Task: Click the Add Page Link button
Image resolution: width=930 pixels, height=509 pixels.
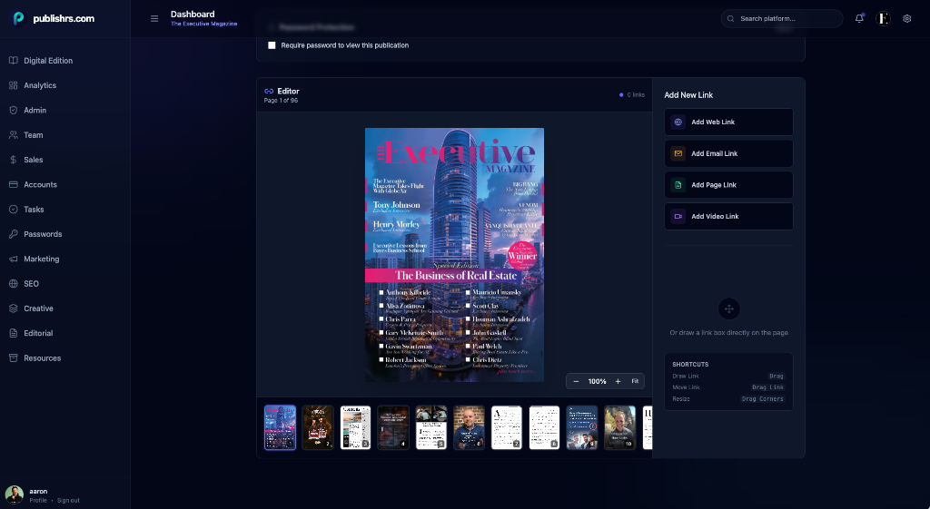Action: point(728,185)
